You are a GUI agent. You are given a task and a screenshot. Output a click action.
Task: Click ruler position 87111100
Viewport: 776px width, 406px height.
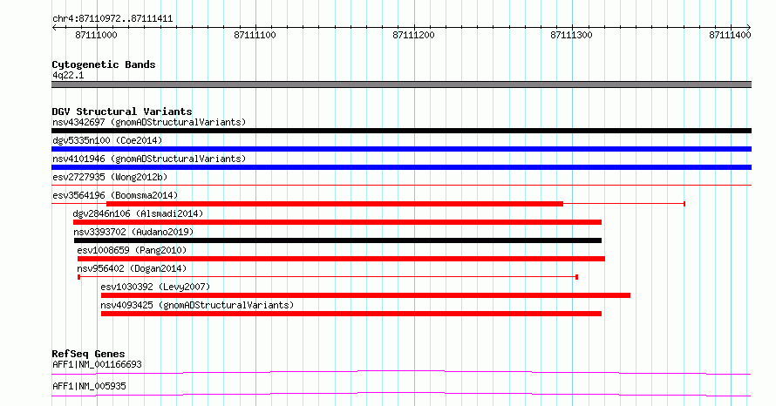pyautogui.click(x=255, y=35)
